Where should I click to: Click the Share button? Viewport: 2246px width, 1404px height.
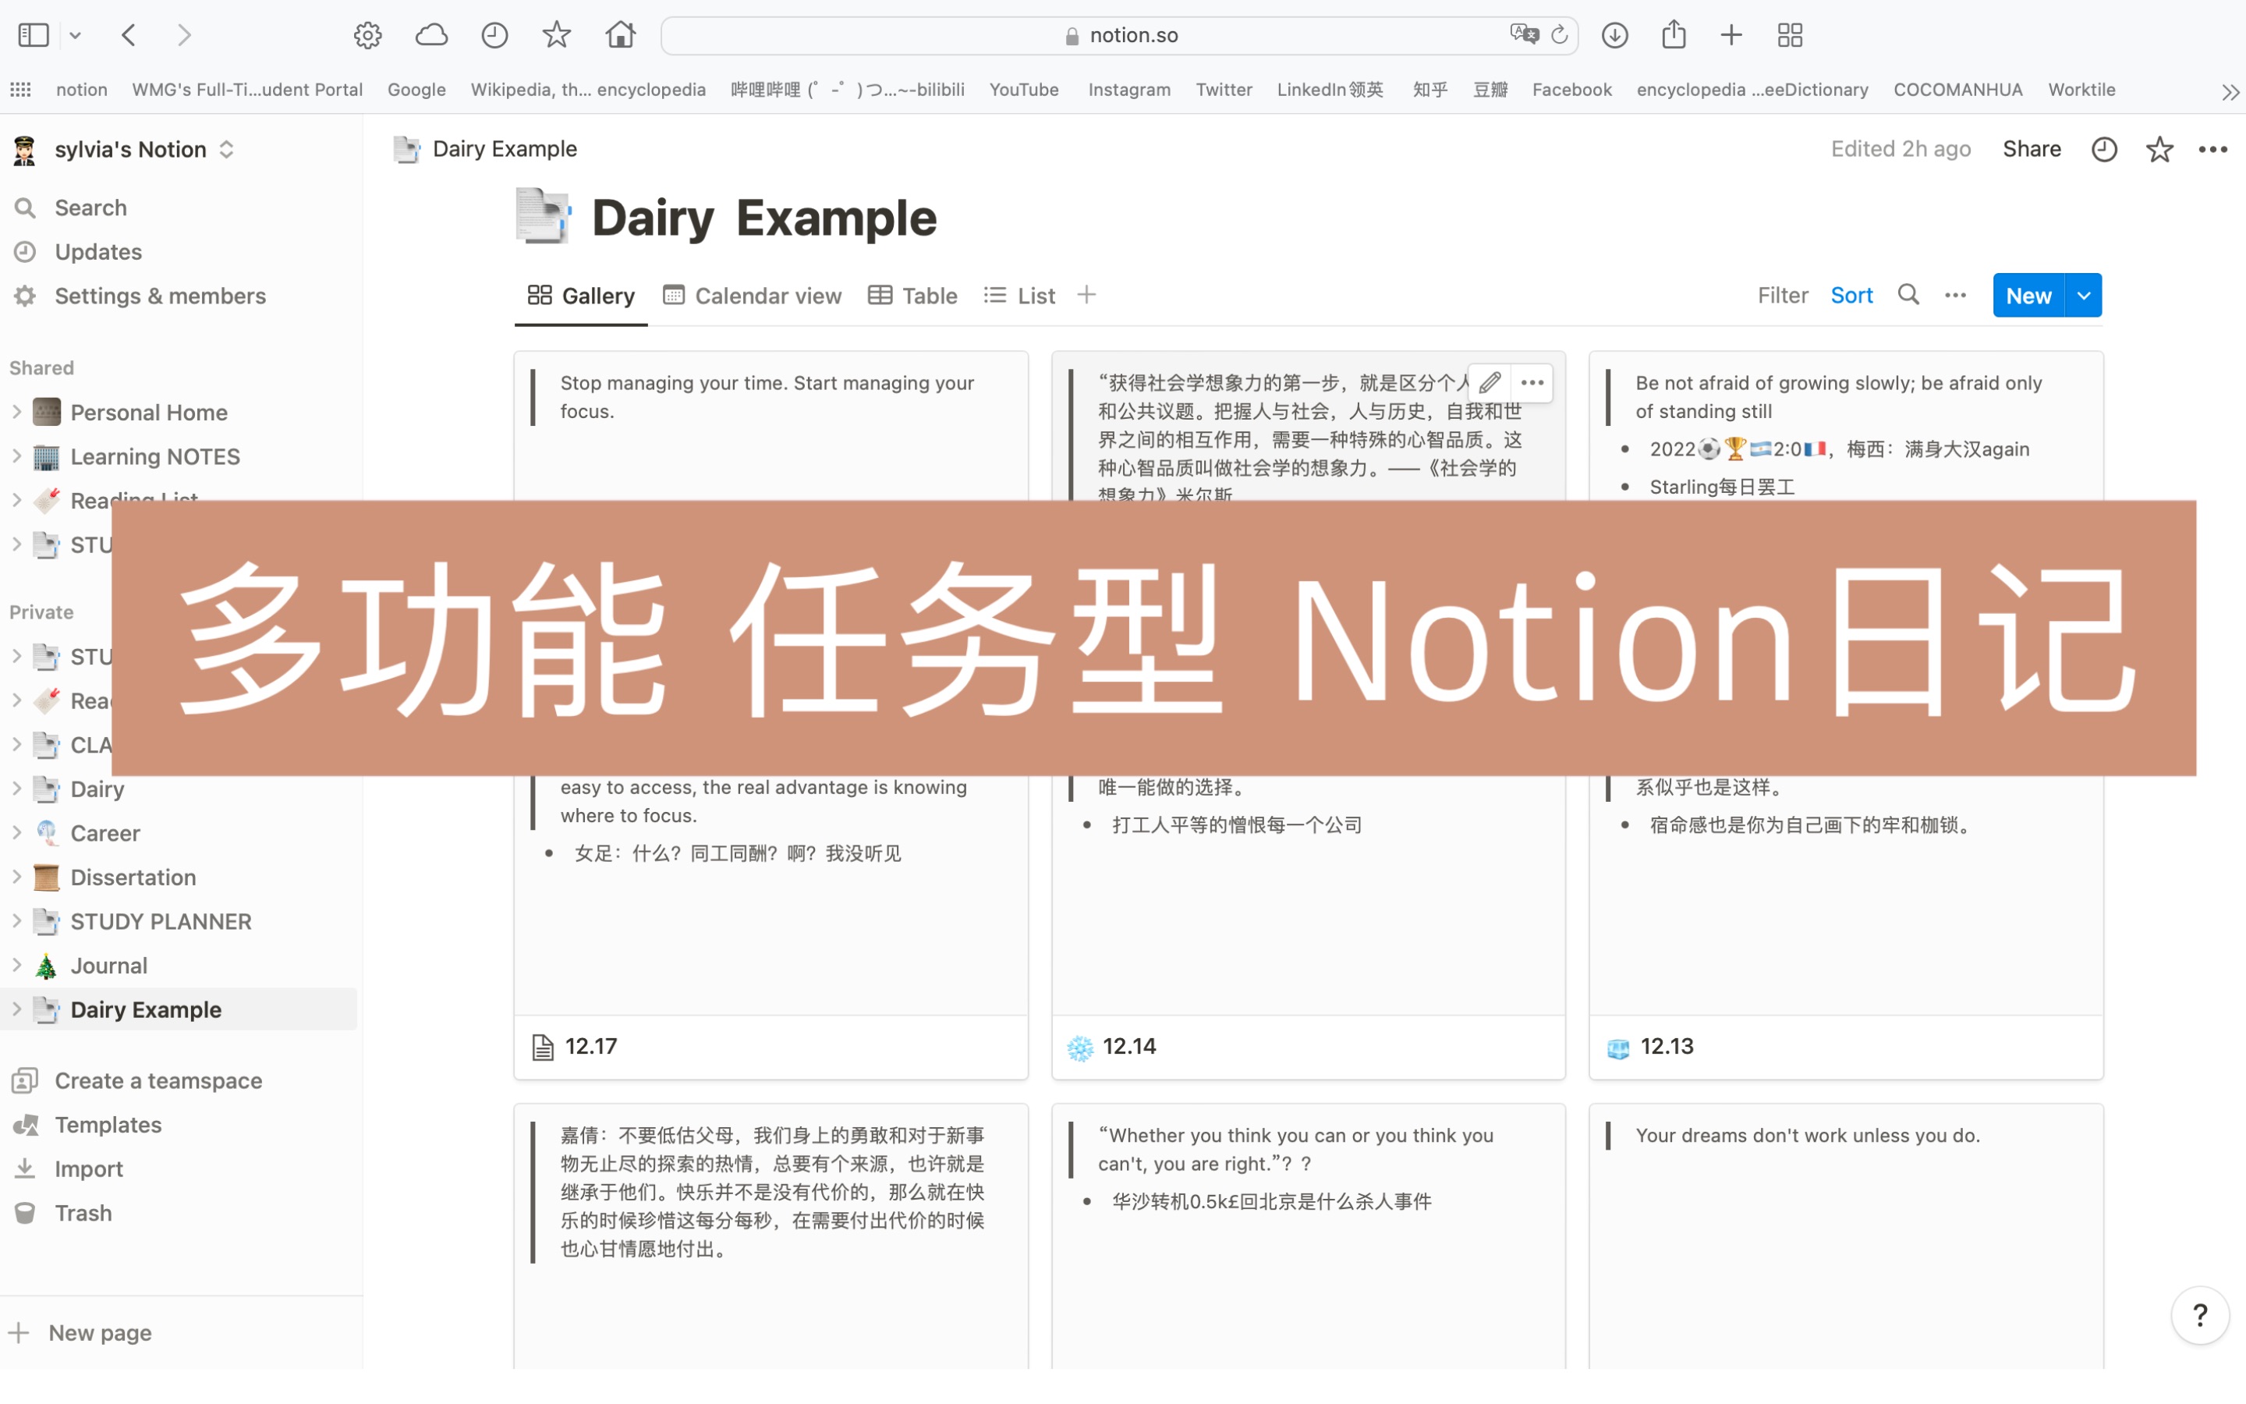pyautogui.click(x=2032, y=148)
